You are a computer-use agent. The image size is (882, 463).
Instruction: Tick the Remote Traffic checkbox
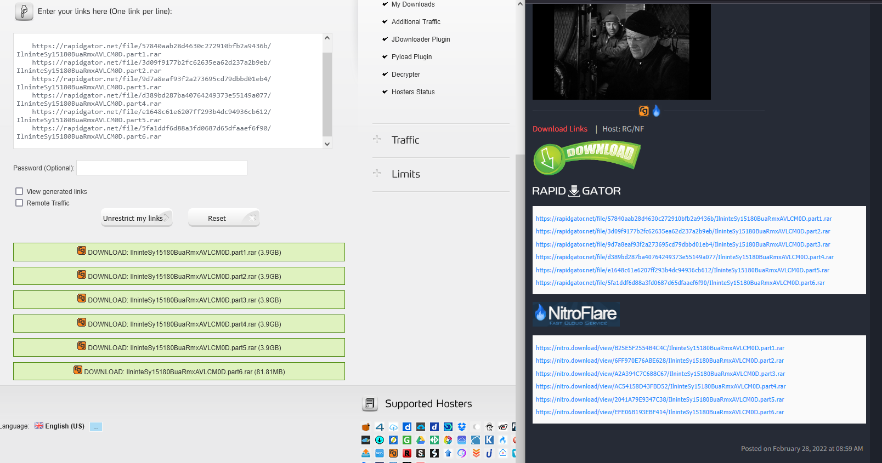tap(19, 203)
